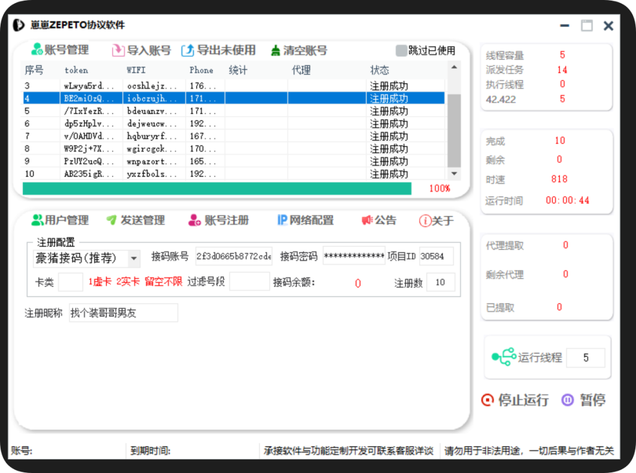Enable the 跳过已使用 checkbox
The height and width of the screenshot is (473, 636).
click(401, 50)
